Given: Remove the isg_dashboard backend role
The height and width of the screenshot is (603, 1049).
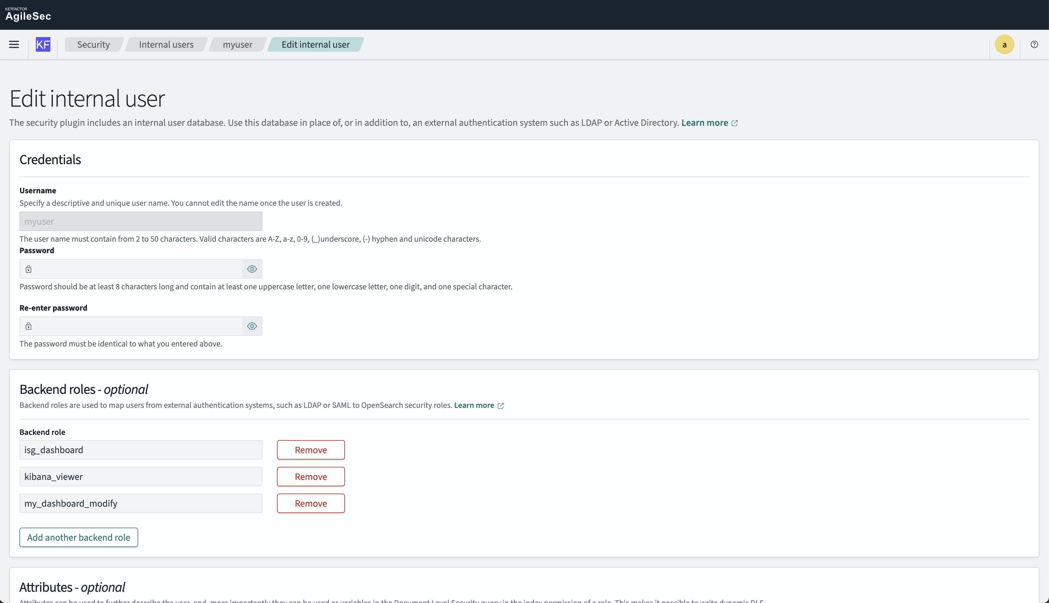Looking at the screenshot, I should [311, 450].
